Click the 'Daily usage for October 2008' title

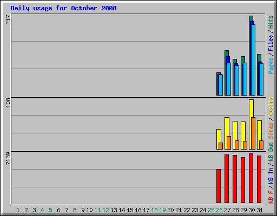tap(63, 8)
